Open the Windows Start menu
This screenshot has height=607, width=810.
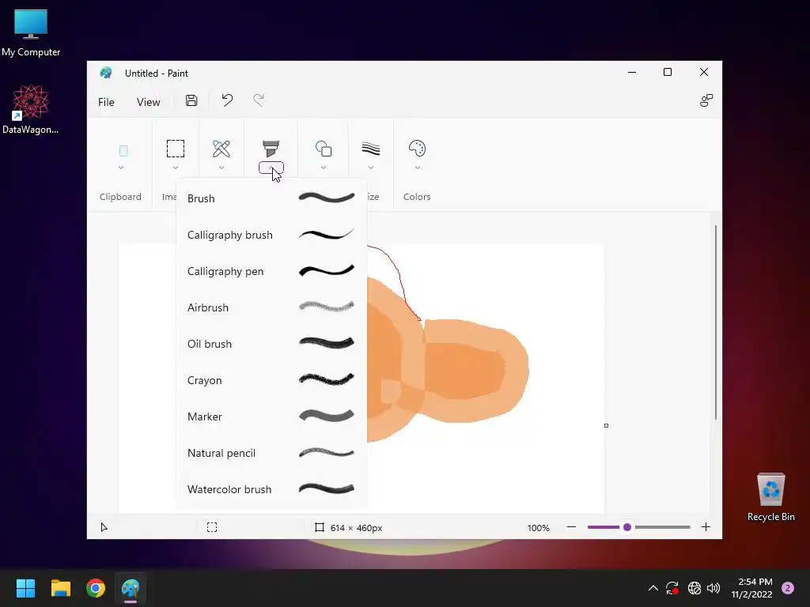click(x=25, y=588)
